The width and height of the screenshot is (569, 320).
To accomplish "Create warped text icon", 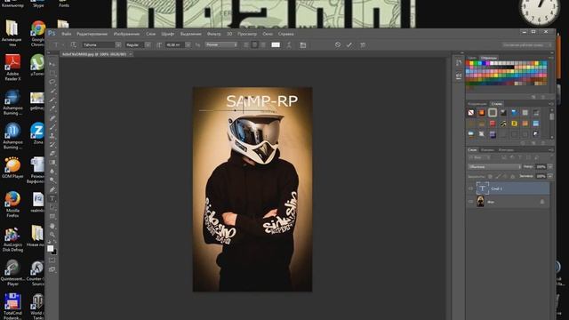I will click(x=289, y=45).
